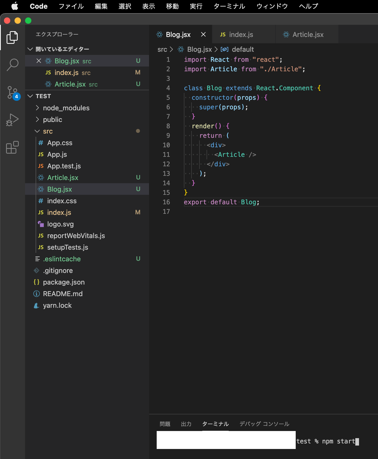The height and width of the screenshot is (459, 378).
Task: Click the '<Article />' code on line 11
Action: pyautogui.click(x=235, y=155)
